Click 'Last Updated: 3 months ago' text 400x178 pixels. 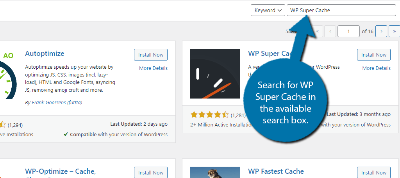[359, 114]
